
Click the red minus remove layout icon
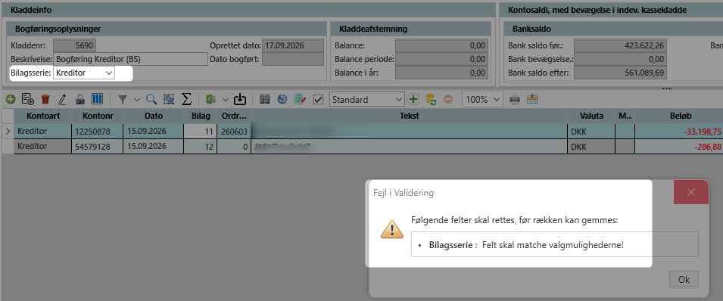pyautogui.click(x=448, y=99)
